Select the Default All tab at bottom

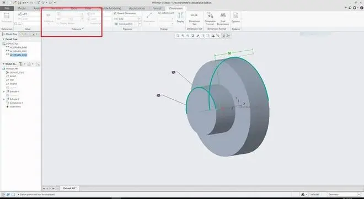70,189
